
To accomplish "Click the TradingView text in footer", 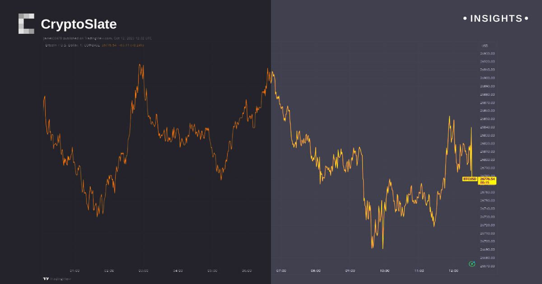I will (x=56, y=279).
